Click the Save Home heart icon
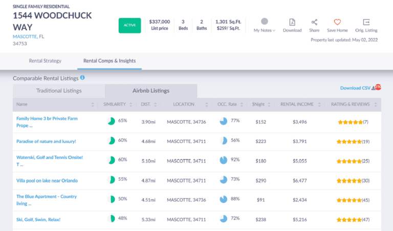Viewport: 393px width, 231px height. coord(337,22)
